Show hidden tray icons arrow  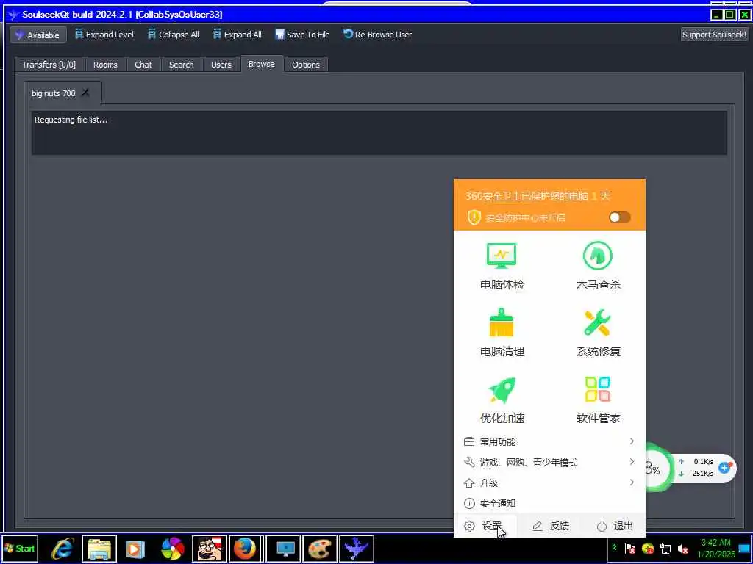pyautogui.click(x=614, y=548)
